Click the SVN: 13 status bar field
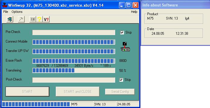 click(x=105, y=104)
